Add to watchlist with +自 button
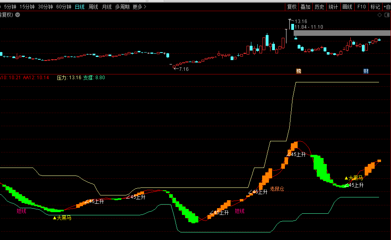The width and height of the screenshot is (391, 240). [x=386, y=7]
